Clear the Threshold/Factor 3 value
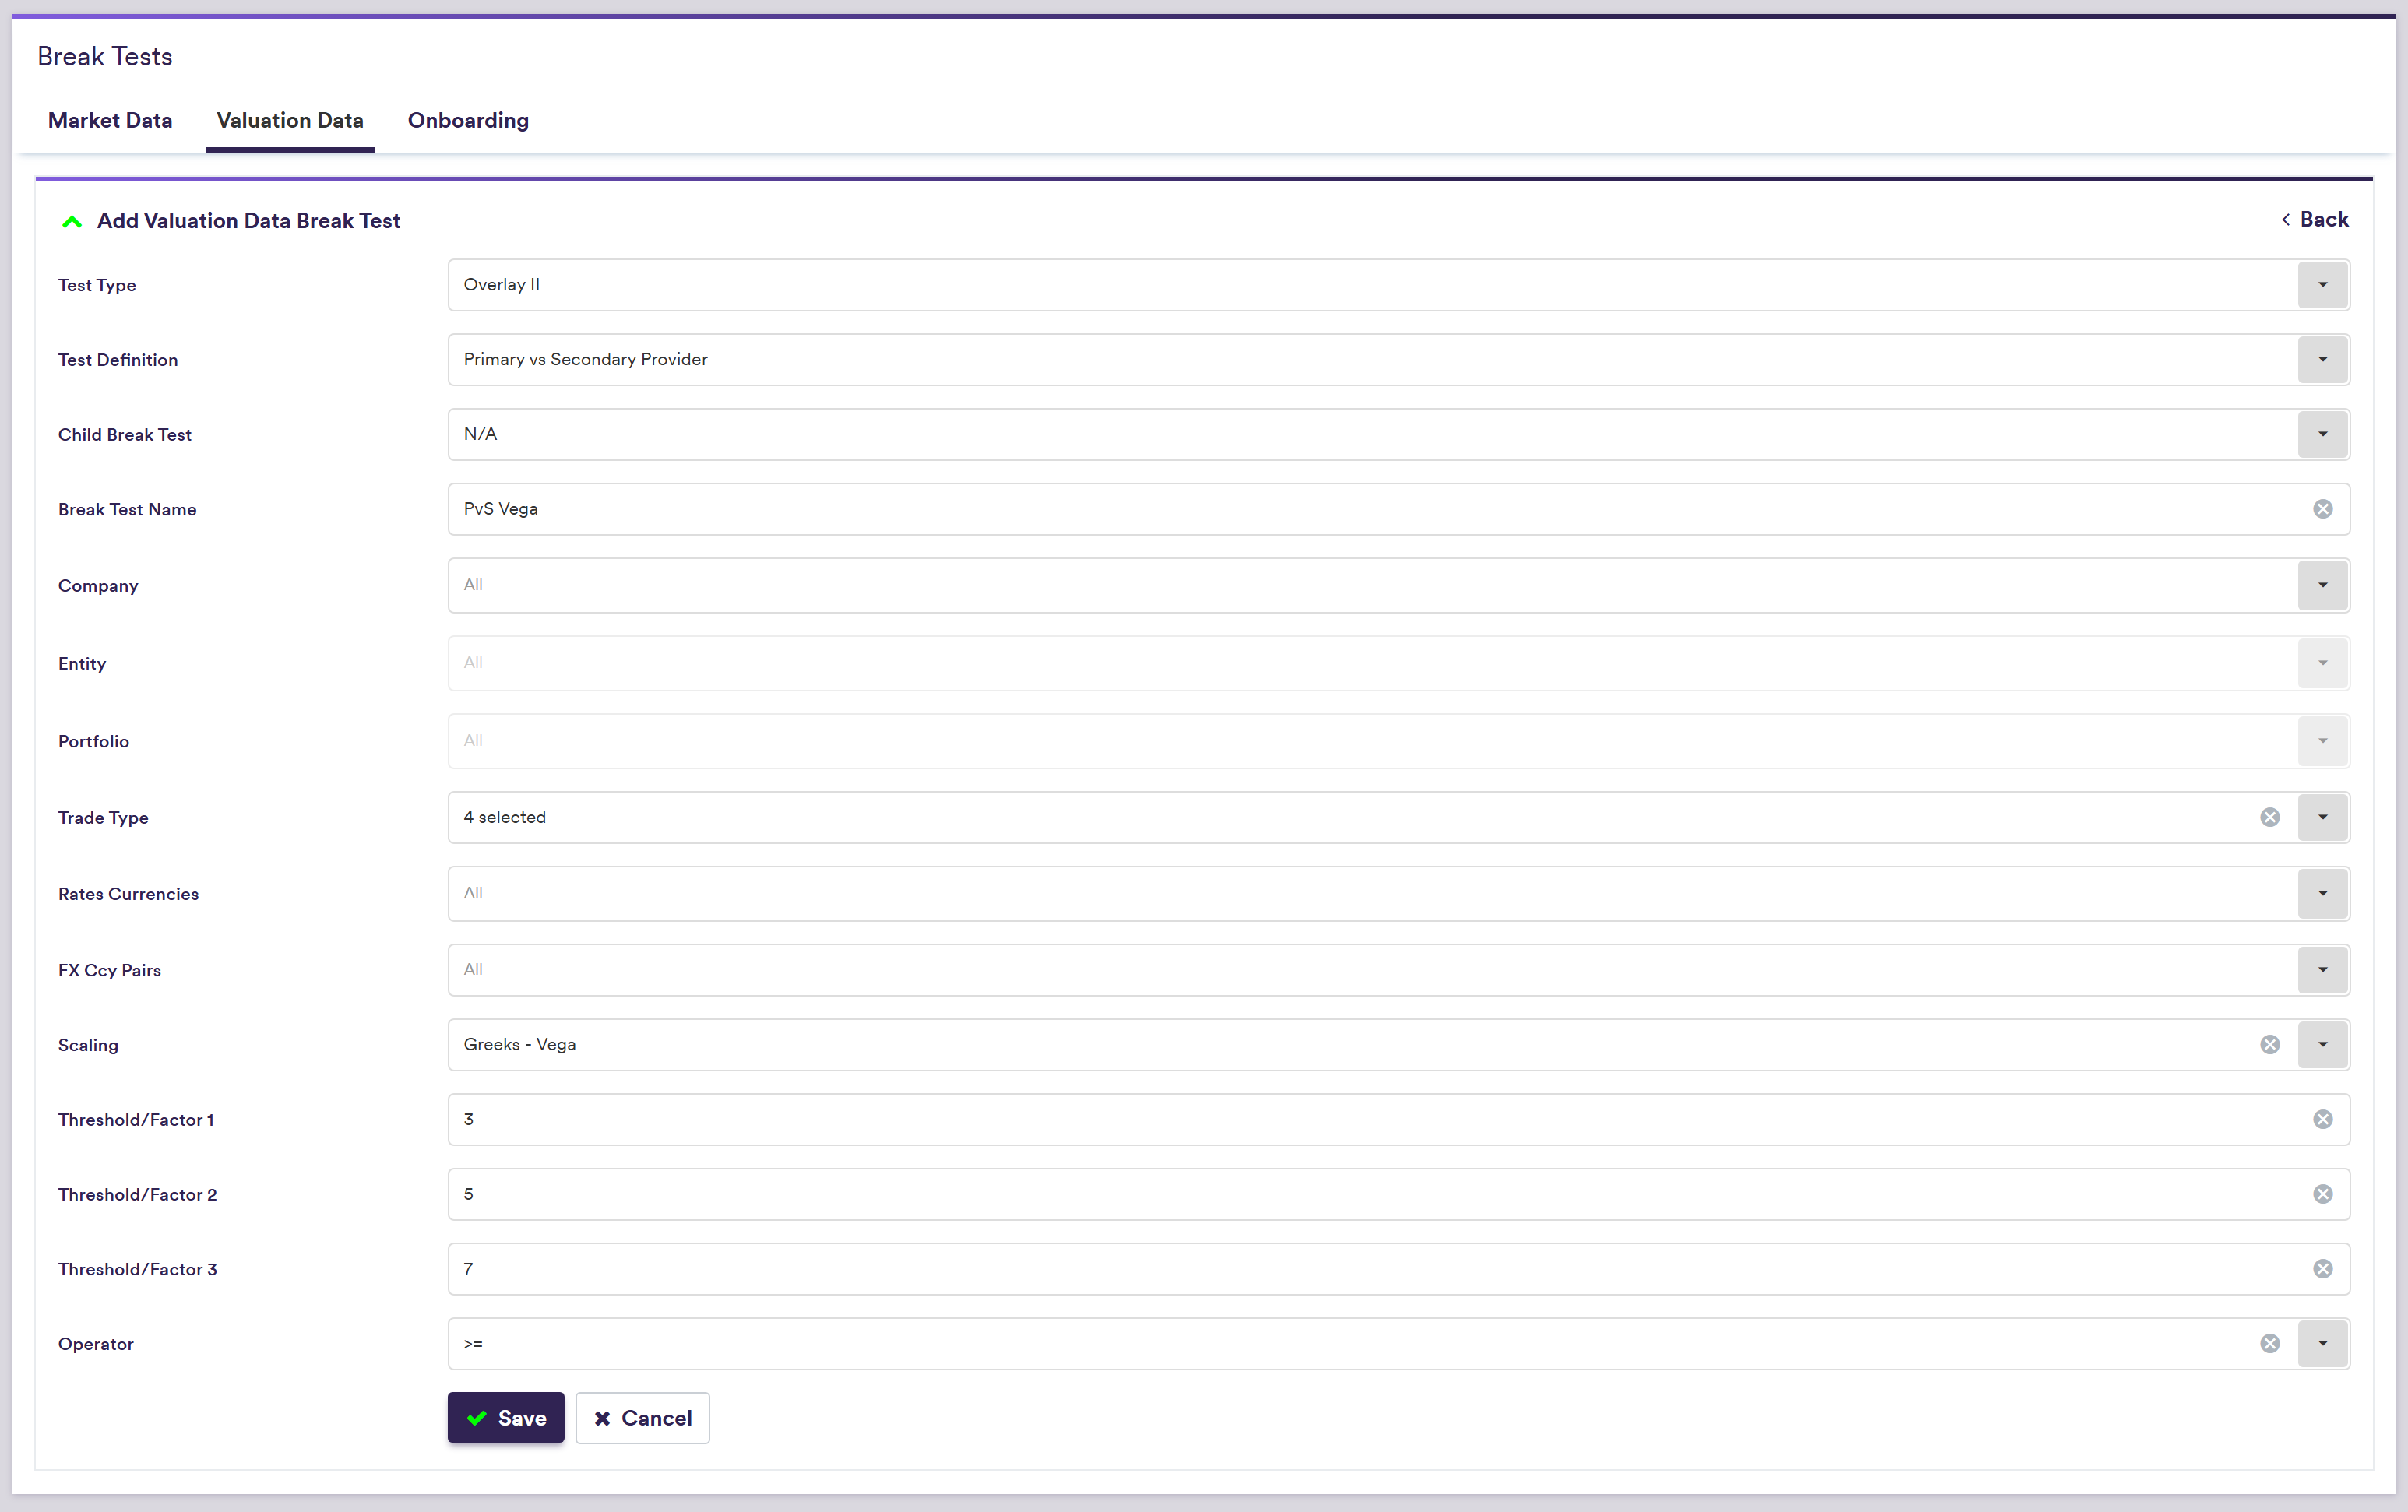 tap(2322, 1269)
